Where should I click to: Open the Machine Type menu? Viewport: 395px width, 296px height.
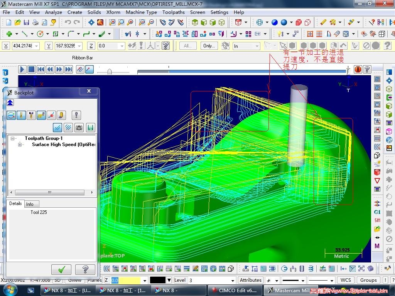(141, 12)
